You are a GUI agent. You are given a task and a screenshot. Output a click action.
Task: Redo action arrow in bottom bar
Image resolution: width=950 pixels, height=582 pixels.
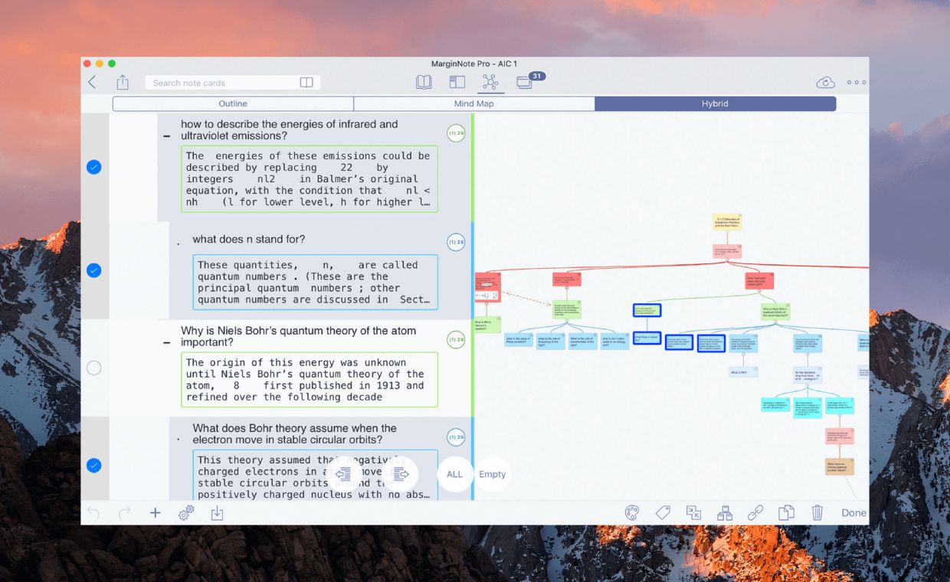coord(124,513)
